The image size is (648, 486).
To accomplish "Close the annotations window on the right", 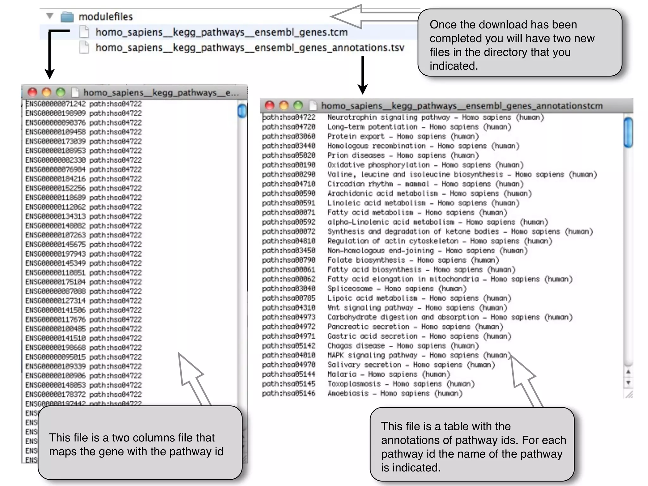I will [x=270, y=105].
